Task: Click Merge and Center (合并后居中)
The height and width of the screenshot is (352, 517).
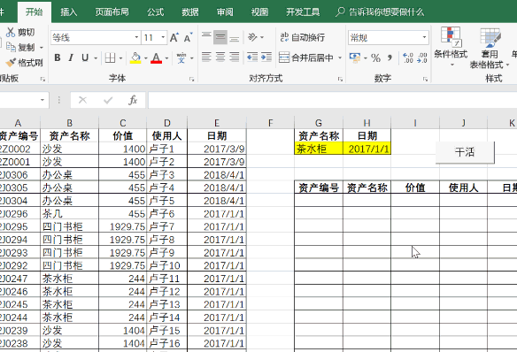Action: 306,57
